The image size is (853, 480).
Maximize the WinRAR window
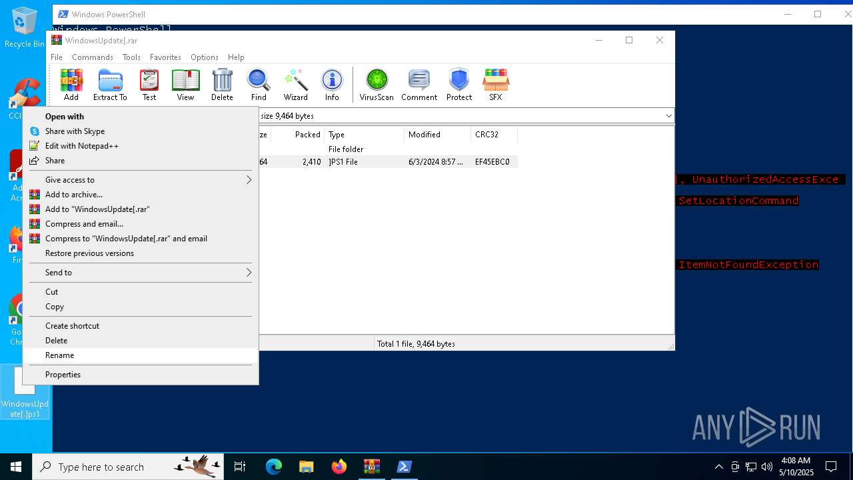point(629,40)
